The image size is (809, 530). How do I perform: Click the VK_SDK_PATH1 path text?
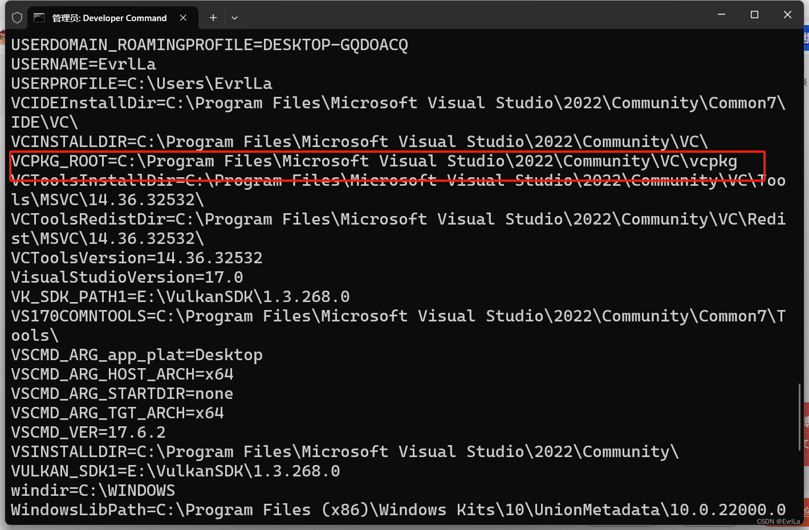click(x=180, y=296)
